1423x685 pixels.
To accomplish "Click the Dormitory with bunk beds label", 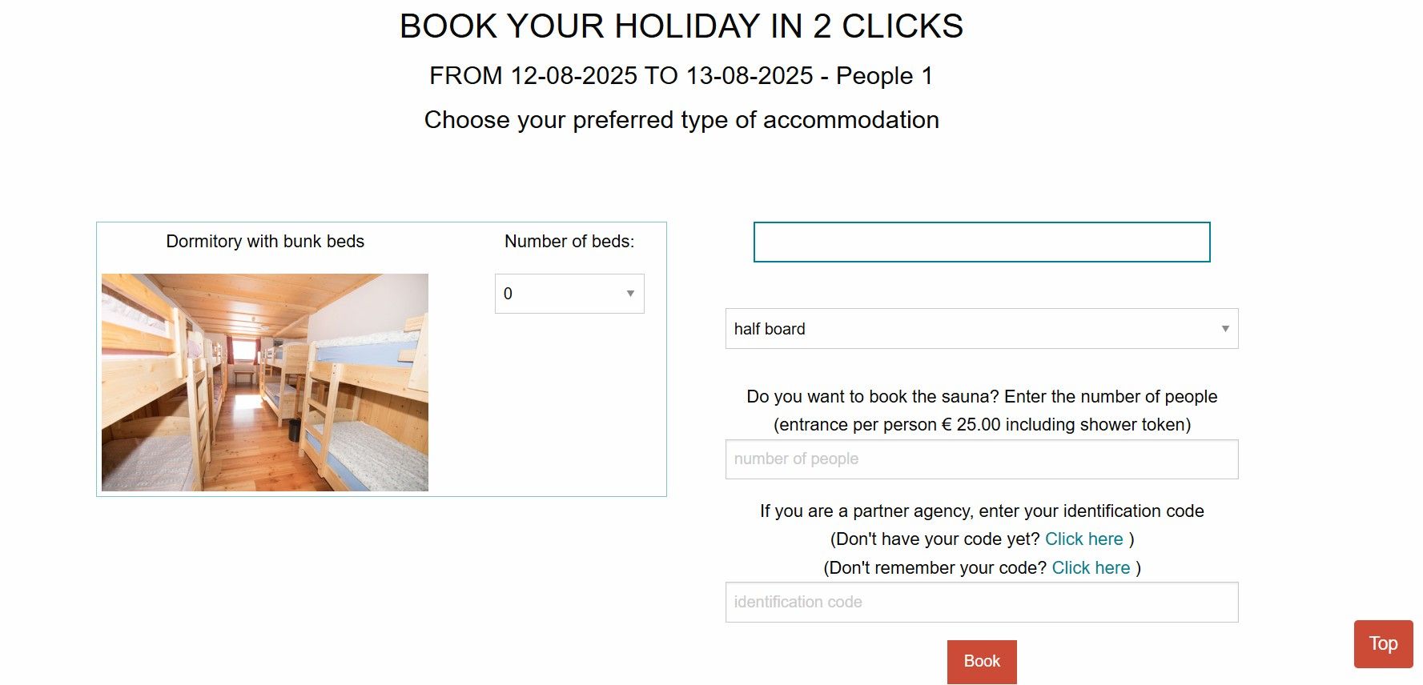I will (265, 242).
